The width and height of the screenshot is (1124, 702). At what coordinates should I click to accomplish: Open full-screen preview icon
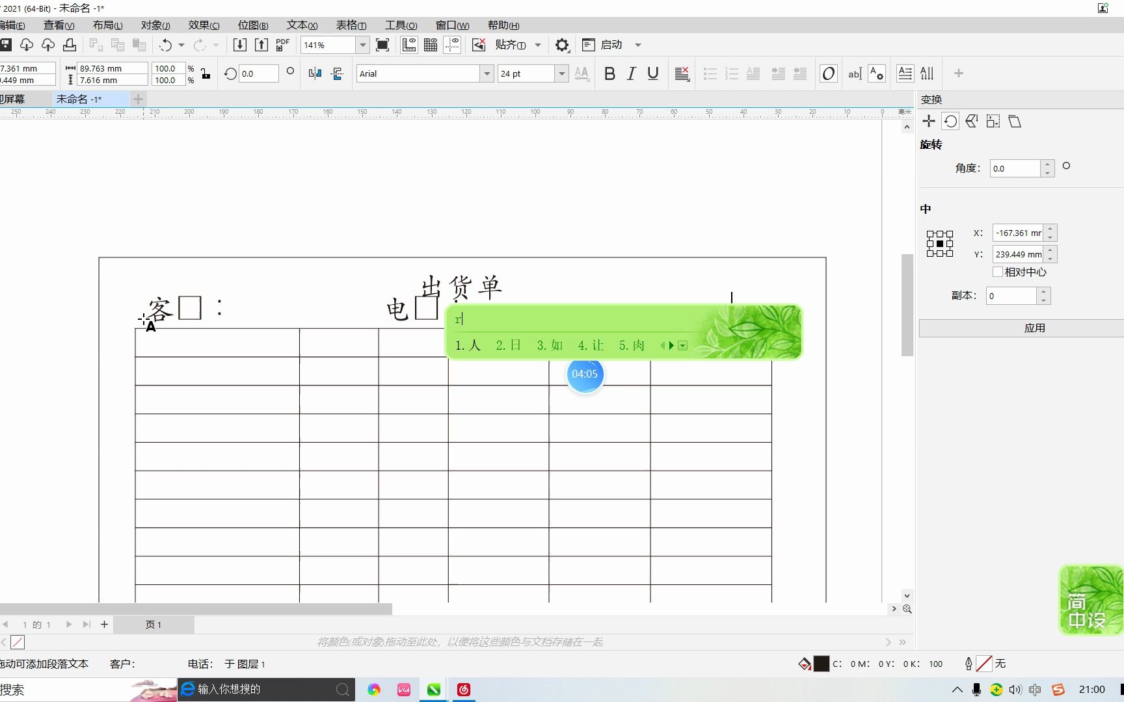(x=382, y=45)
